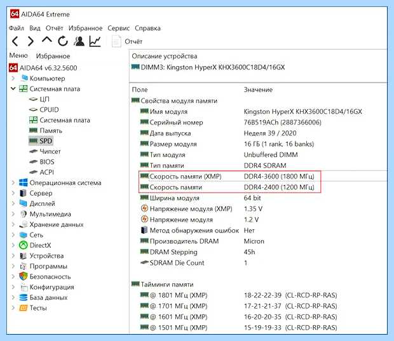Refresh the page with Refresh icon
Viewport: 394px width, 341px height.
click(x=63, y=41)
